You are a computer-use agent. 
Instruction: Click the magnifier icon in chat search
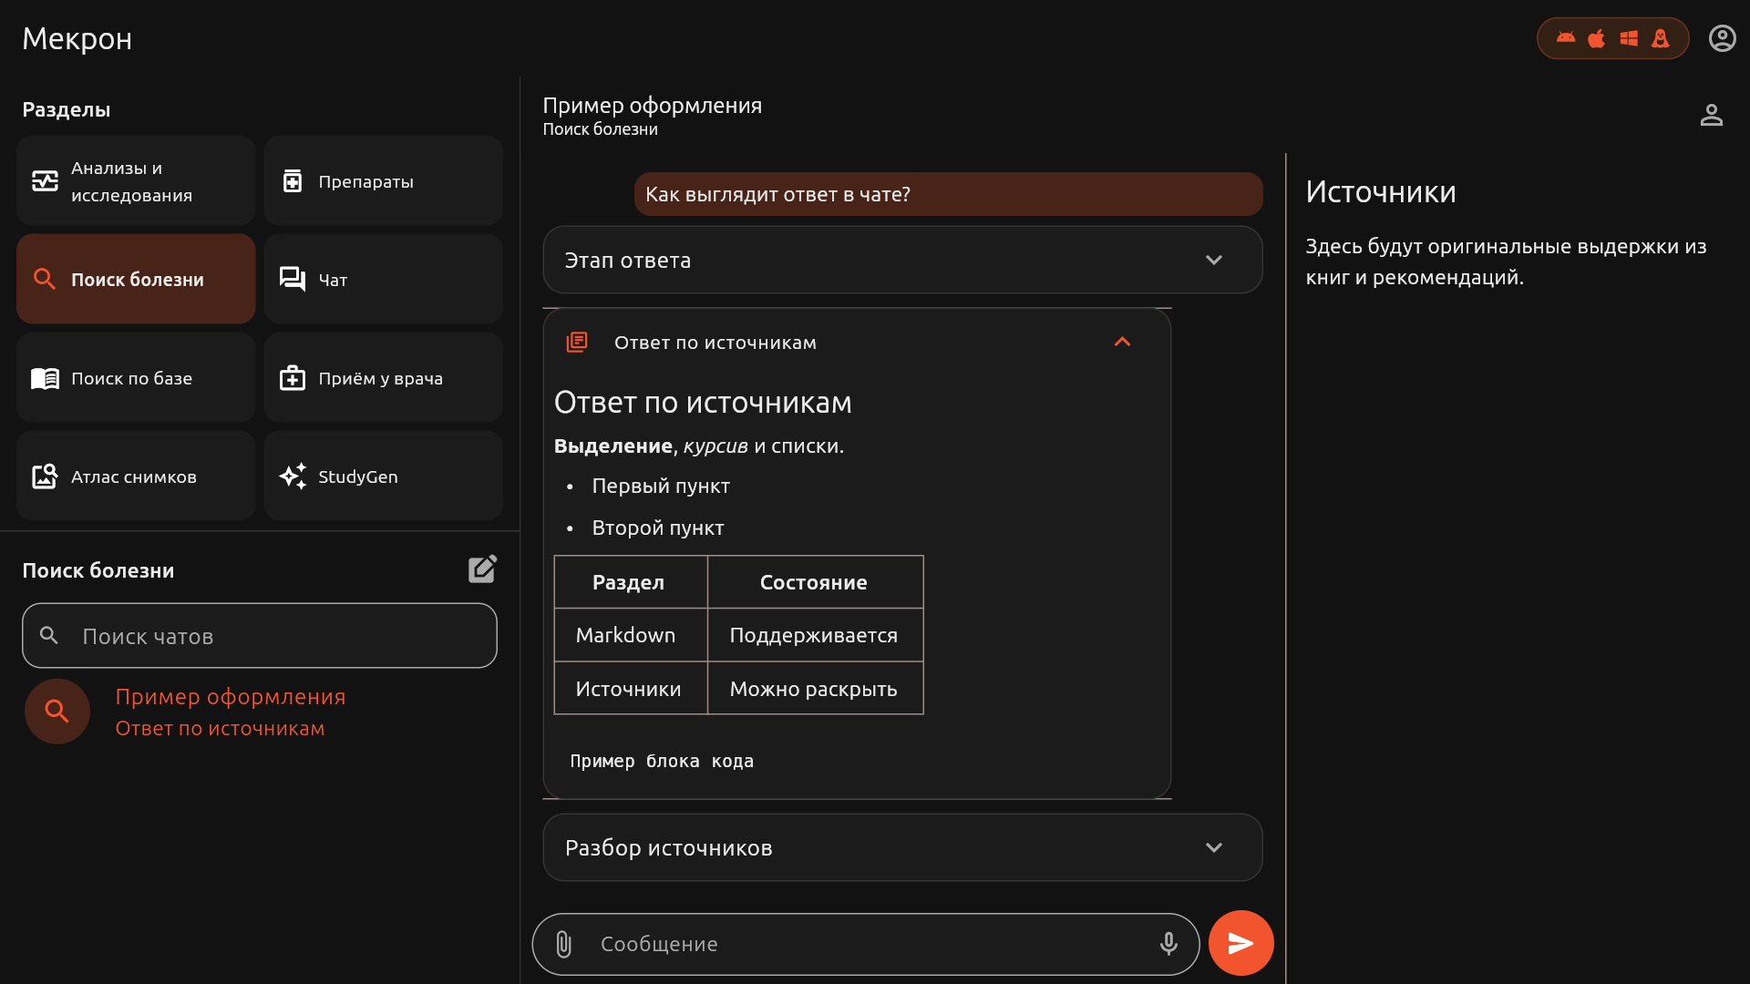49,635
